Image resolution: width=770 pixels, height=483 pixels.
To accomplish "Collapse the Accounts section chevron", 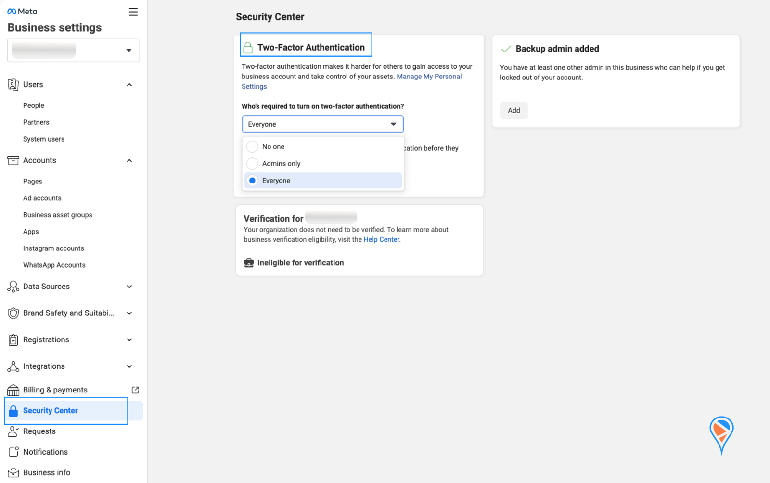I will 129,160.
